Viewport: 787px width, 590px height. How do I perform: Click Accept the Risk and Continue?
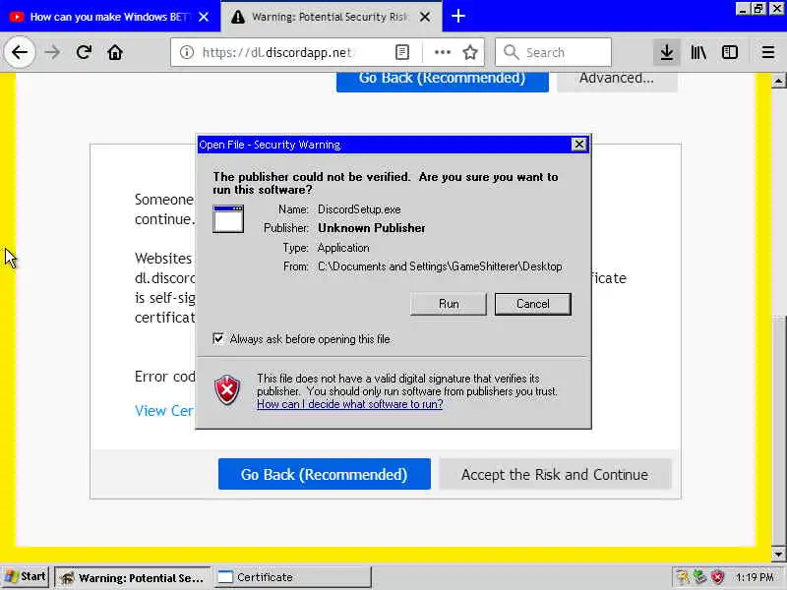click(x=555, y=474)
